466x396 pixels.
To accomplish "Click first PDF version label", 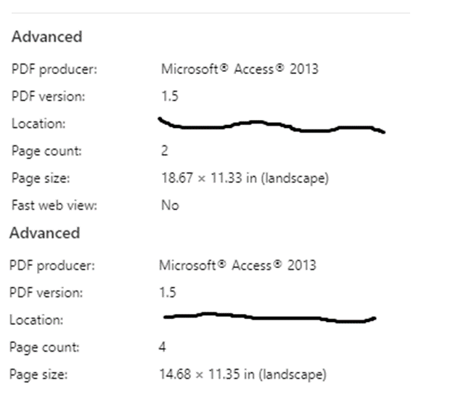I will [49, 97].
